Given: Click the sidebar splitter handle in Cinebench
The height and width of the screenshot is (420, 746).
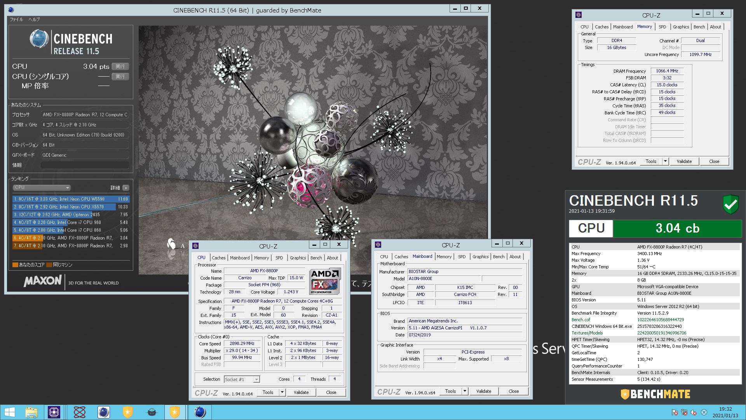Looking at the screenshot, I should [x=136, y=157].
